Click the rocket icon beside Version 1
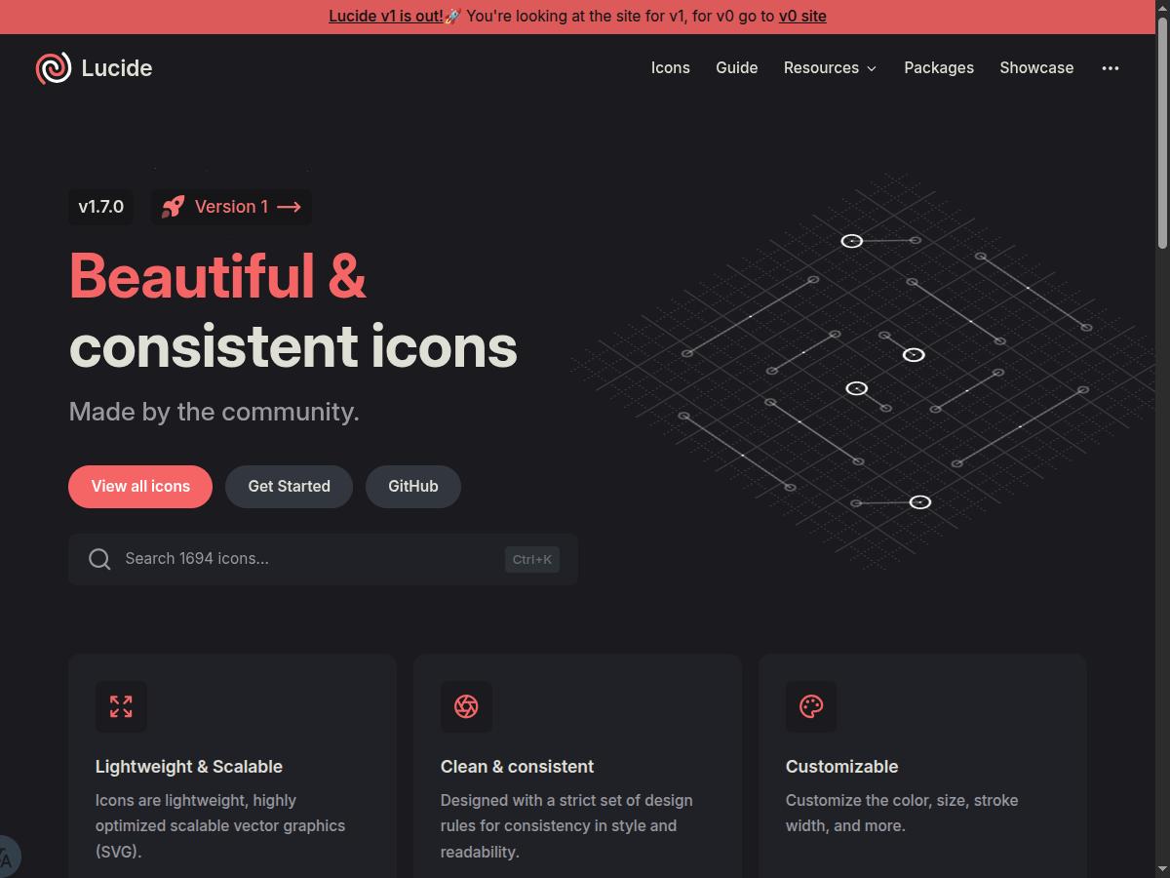Image resolution: width=1170 pixels, height=878 pixels. coord(173,207)
